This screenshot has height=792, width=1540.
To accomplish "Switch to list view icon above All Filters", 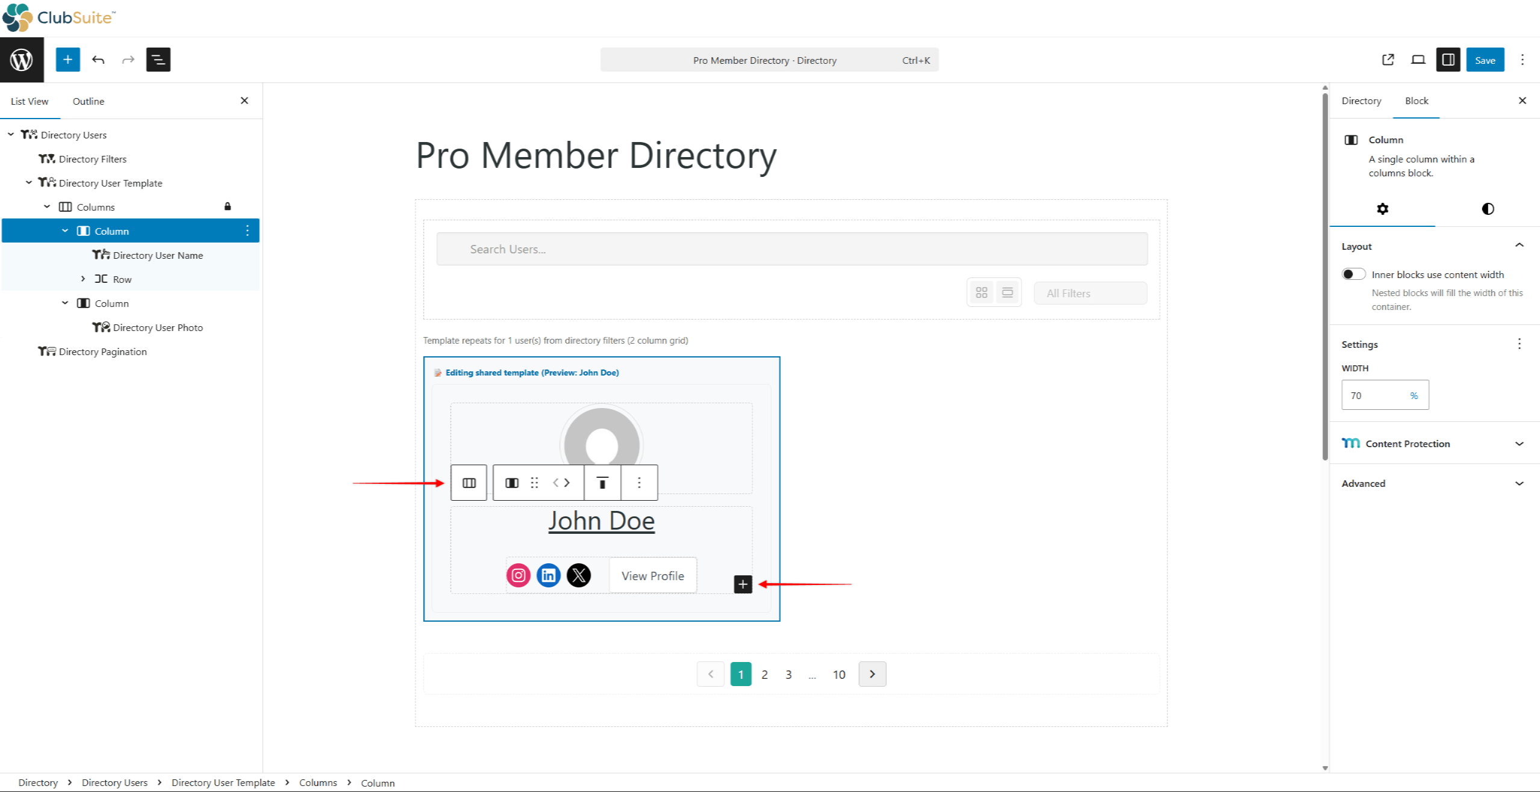I will point(1006,292).
